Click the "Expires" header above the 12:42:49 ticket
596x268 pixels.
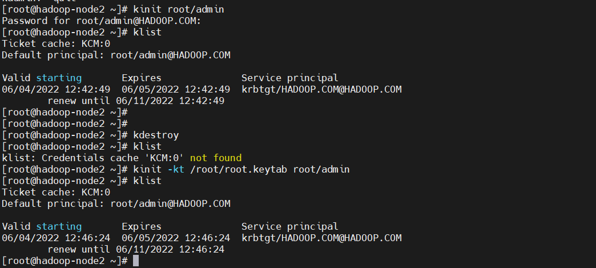142,78
